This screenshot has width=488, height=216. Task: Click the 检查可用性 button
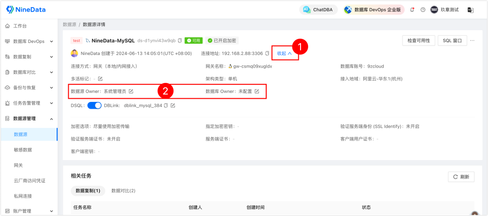point(418,41)
